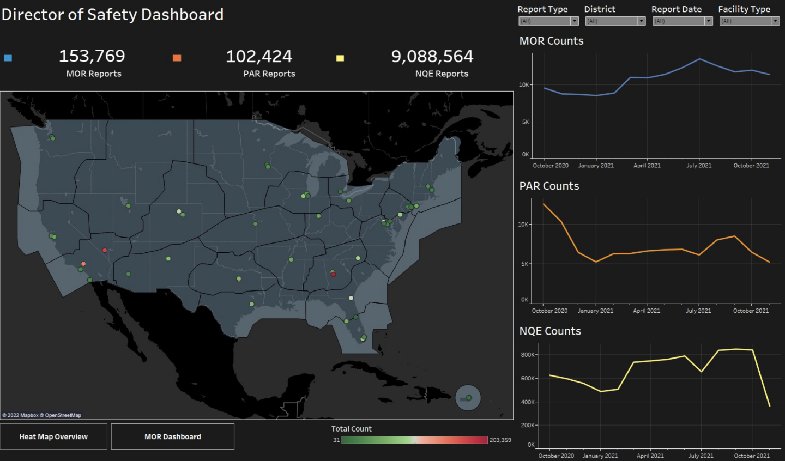Open the MOR Dashboard
Viewport: 785px width, 461px height.
pos(173,436)
